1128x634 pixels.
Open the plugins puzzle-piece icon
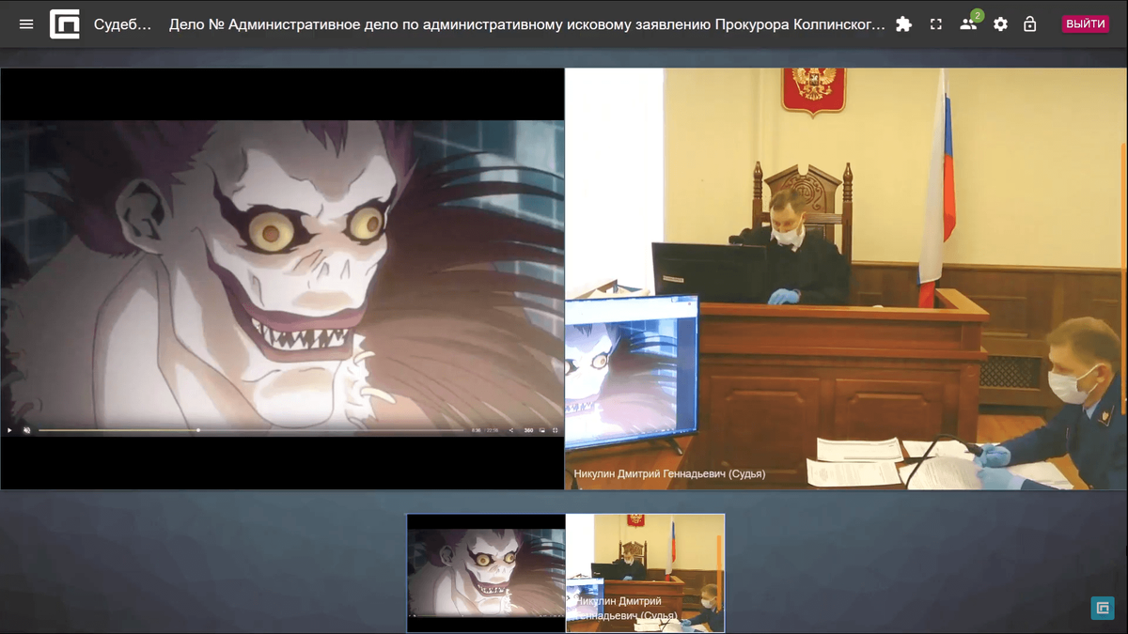(x=903, y=24)
